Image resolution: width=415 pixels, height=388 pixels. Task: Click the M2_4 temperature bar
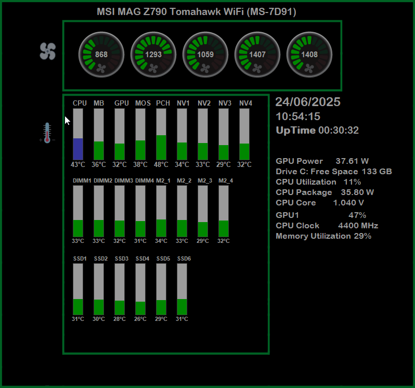click(x=224, y=211)
